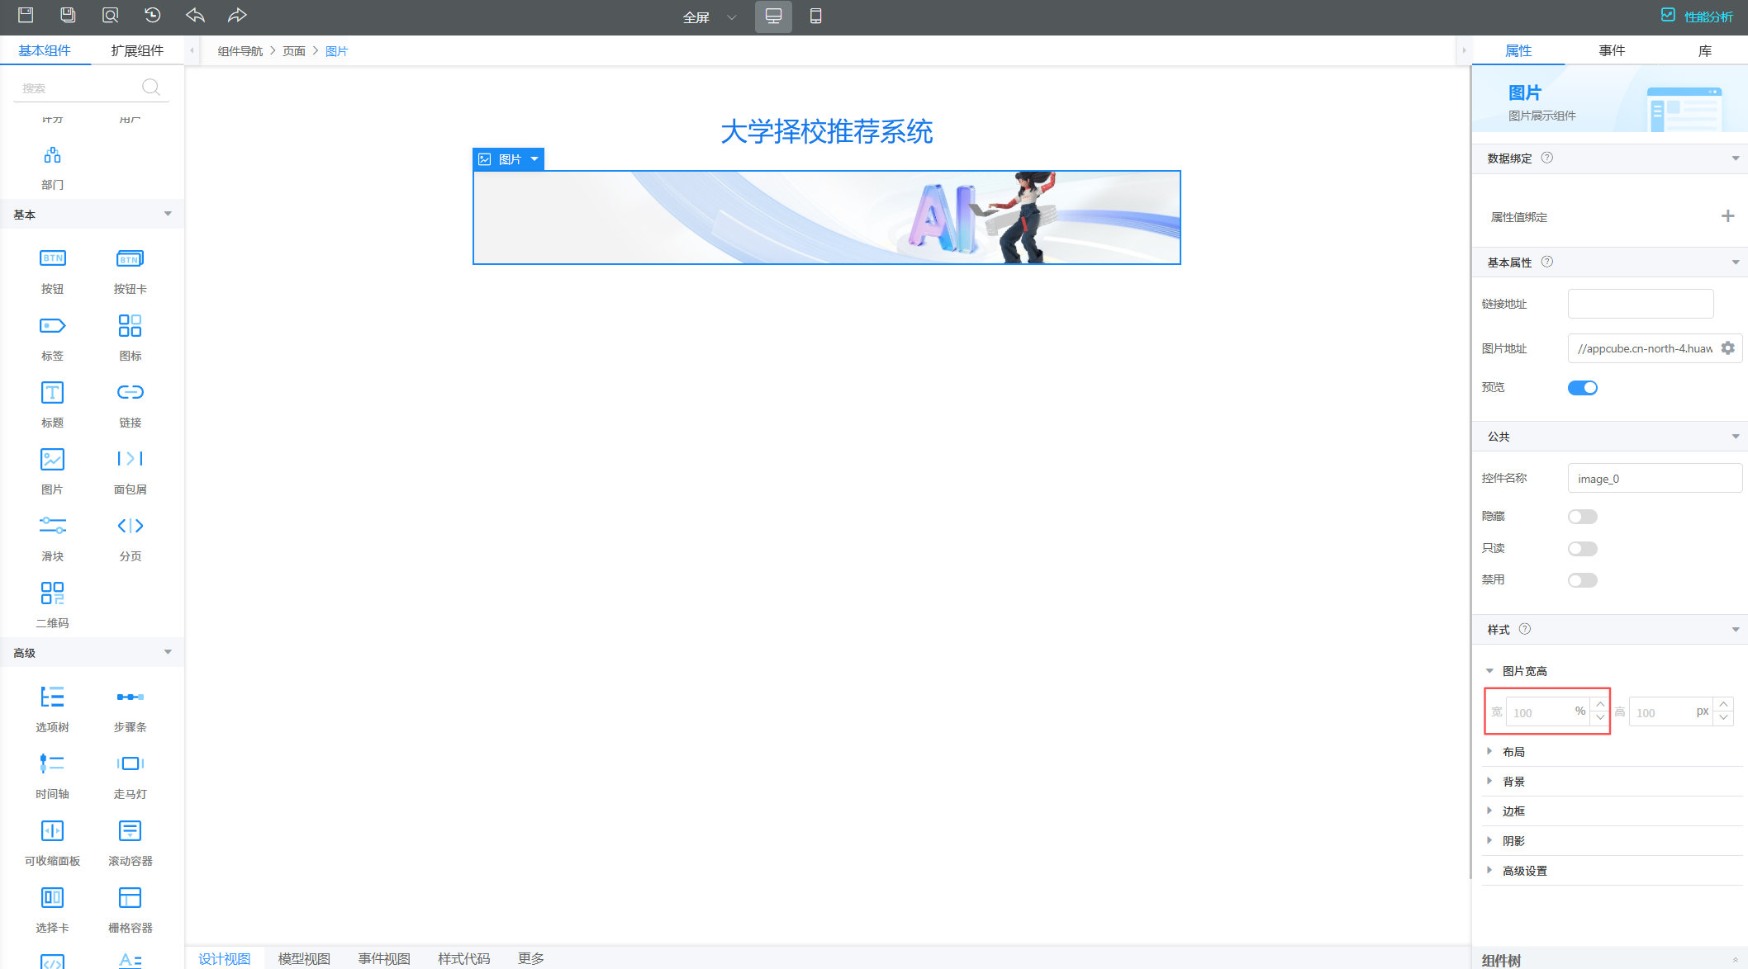Add an attribute value binding with plus
Image resolution: width=1748 pixels, height=969 pixels.
click(1727, 216)
